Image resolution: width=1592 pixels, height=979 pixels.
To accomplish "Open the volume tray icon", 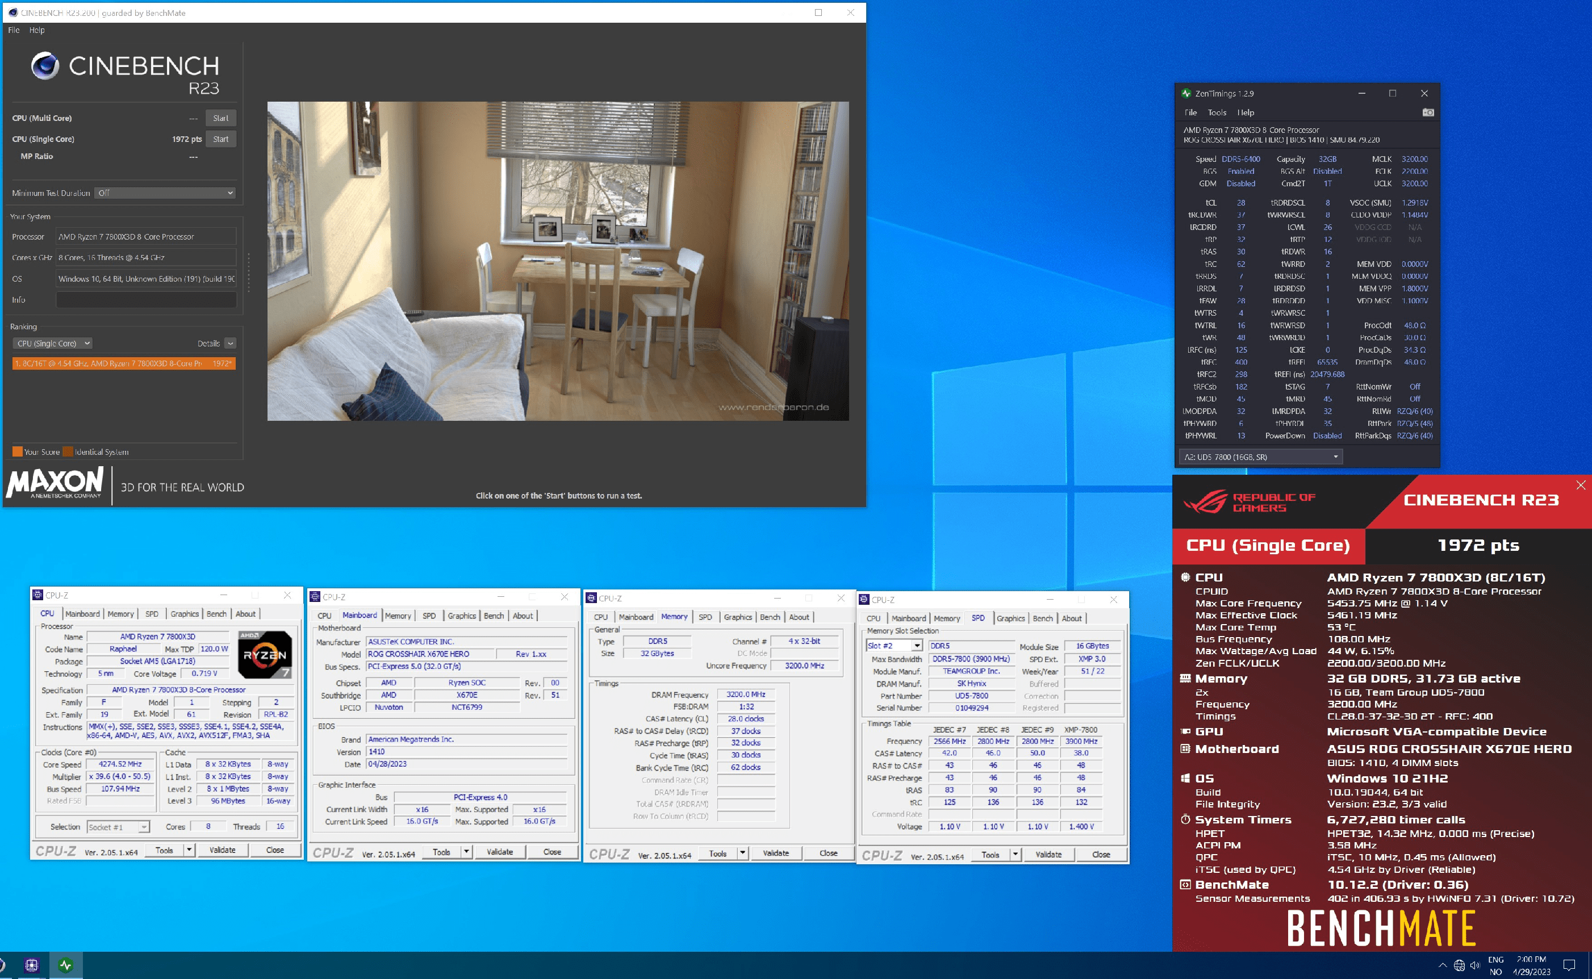I will pyautogui.click(x=1475, y=965).
